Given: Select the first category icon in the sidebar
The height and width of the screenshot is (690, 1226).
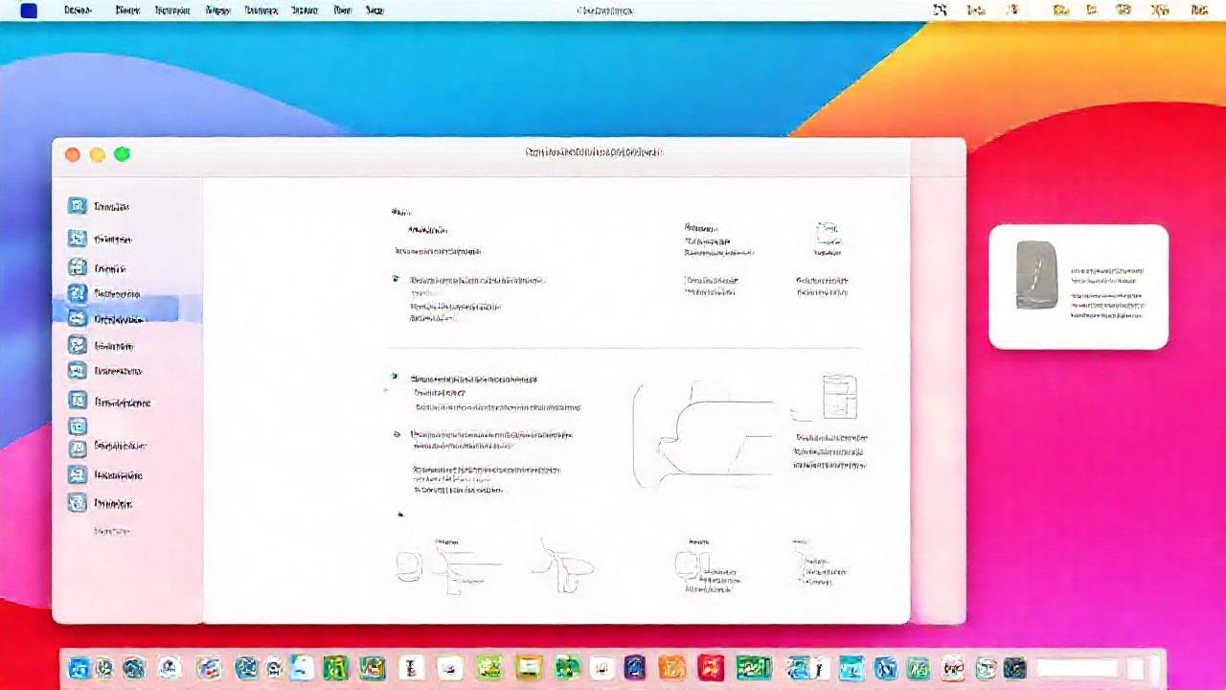Looking at the screenshot, I should click(x=77, y=205).
